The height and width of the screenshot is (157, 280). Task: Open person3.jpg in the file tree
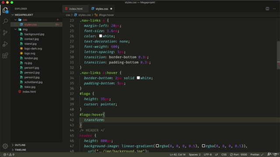[32, 78]
